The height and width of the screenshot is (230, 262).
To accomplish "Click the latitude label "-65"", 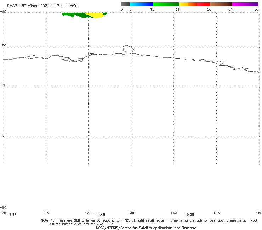I will click(x=3, y=45).
